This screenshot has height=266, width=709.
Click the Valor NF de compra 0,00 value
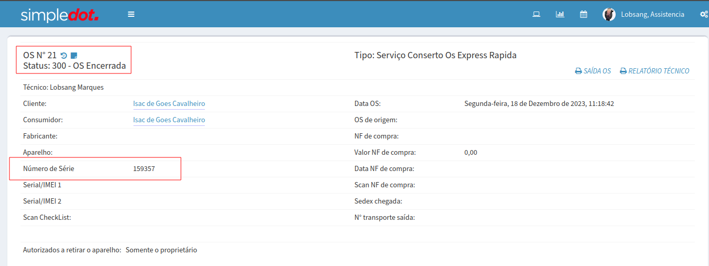point(470,153)
